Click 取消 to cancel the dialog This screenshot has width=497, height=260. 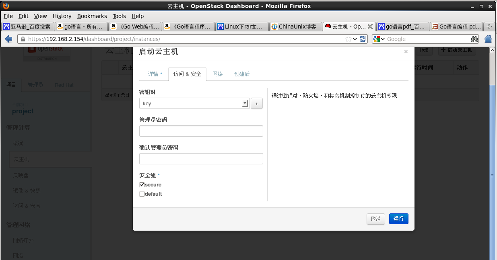tap(375, 219)
